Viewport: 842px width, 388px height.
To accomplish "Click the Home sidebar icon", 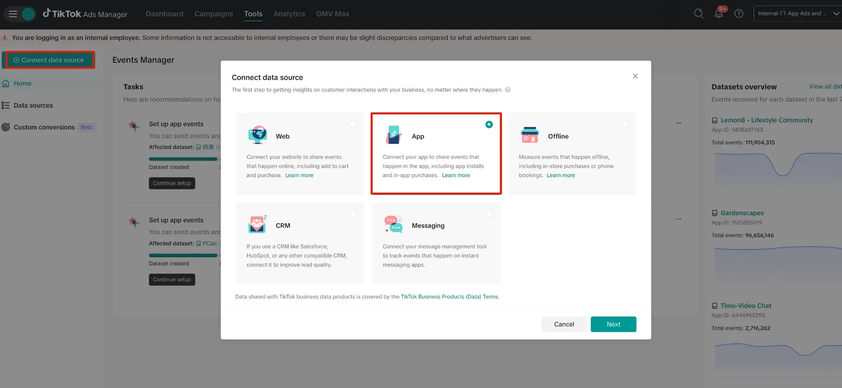I will (6, 83).
